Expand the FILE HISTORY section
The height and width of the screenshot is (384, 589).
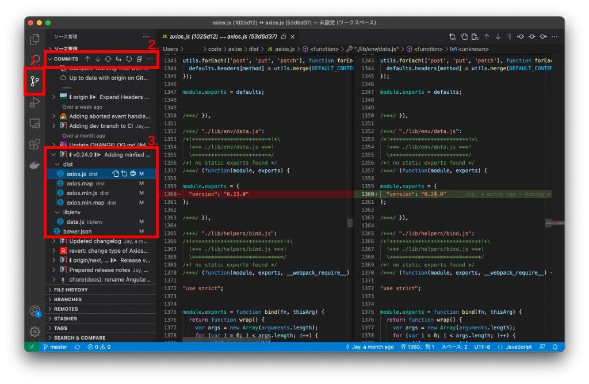click(71, 290)
